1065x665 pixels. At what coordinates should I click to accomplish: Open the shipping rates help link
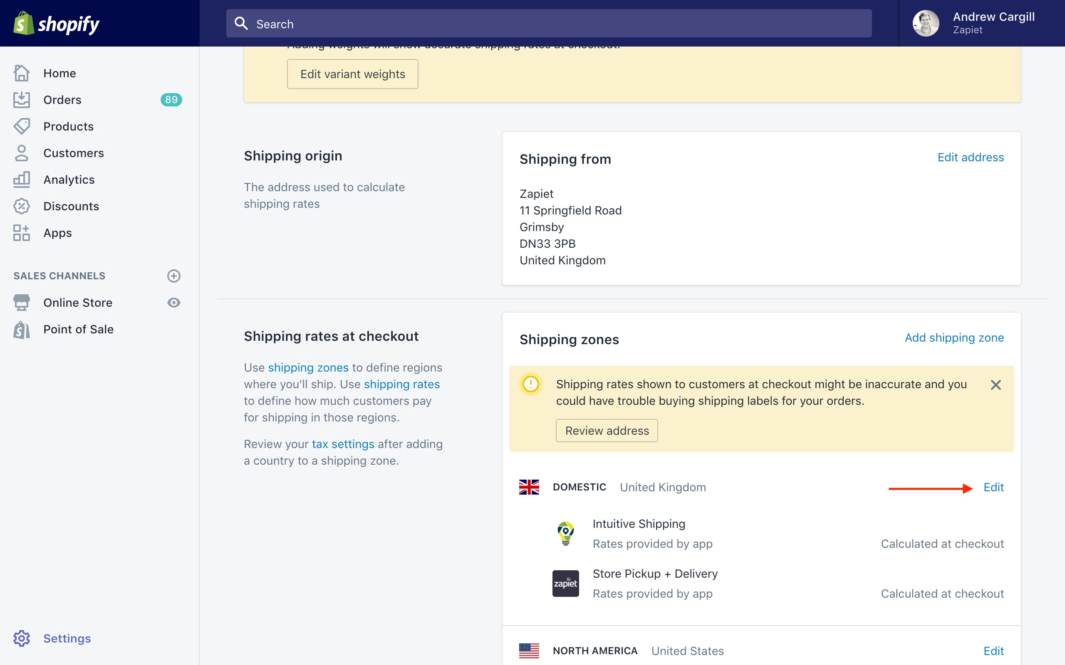[x=402, y=384]
